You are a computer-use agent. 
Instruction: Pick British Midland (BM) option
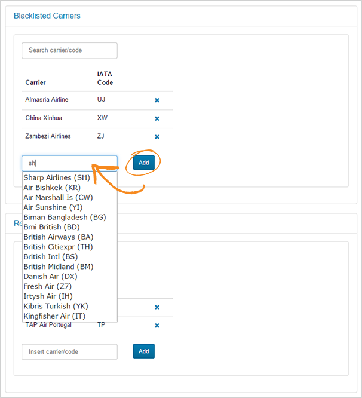(x=58, y=267)
